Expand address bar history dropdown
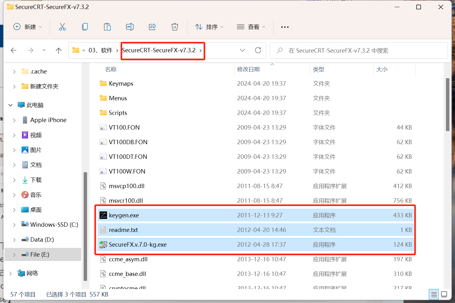455x303 pixels. click(242, 50)
